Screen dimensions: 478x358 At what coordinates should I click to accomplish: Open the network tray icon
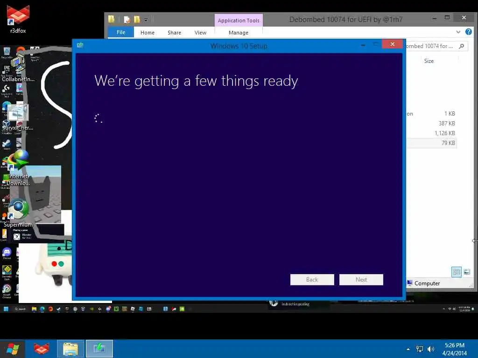pyautogui.click(x=420, y=349)
